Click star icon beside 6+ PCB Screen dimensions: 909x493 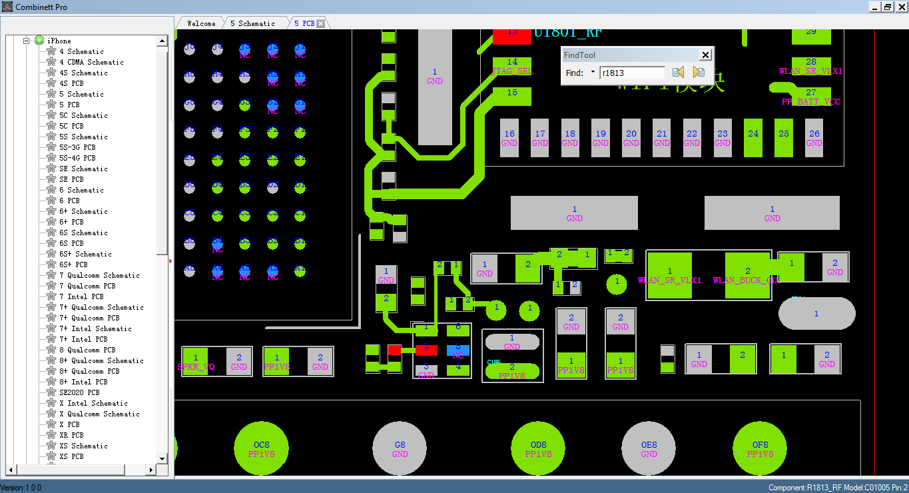(51, 222)
